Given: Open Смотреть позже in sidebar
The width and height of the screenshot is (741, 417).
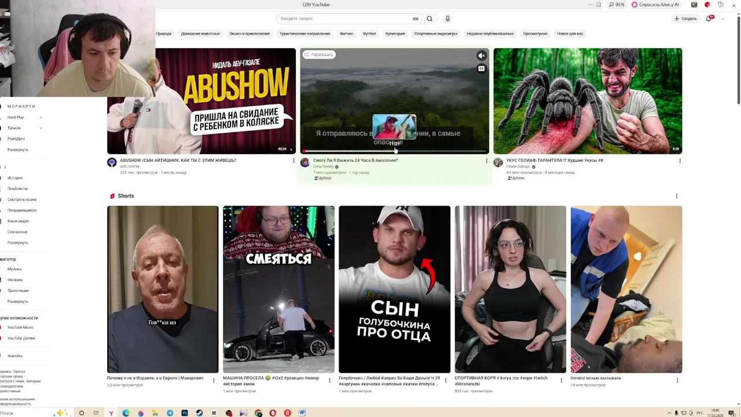Looking at the screenshot, I should [x=21, y=199].
